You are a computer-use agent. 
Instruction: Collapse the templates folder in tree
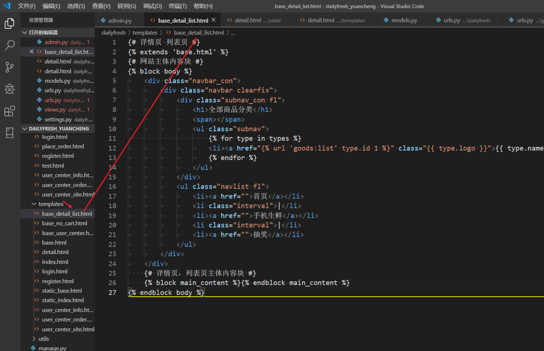pyautogui.click(x=51, y=204)
